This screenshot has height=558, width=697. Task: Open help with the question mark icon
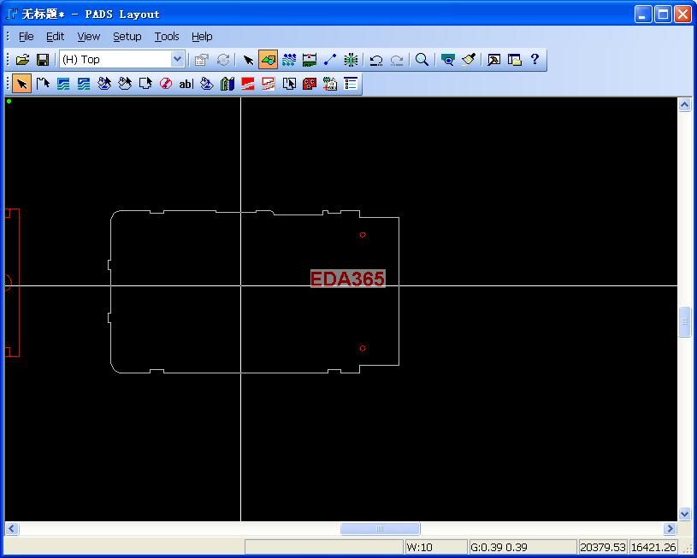point(535,60)
